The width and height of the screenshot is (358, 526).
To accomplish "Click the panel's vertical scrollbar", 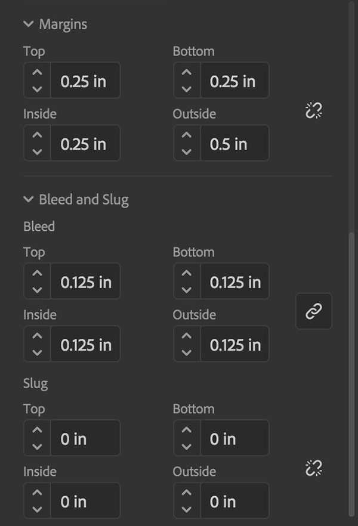I will [x=351, y=374].
